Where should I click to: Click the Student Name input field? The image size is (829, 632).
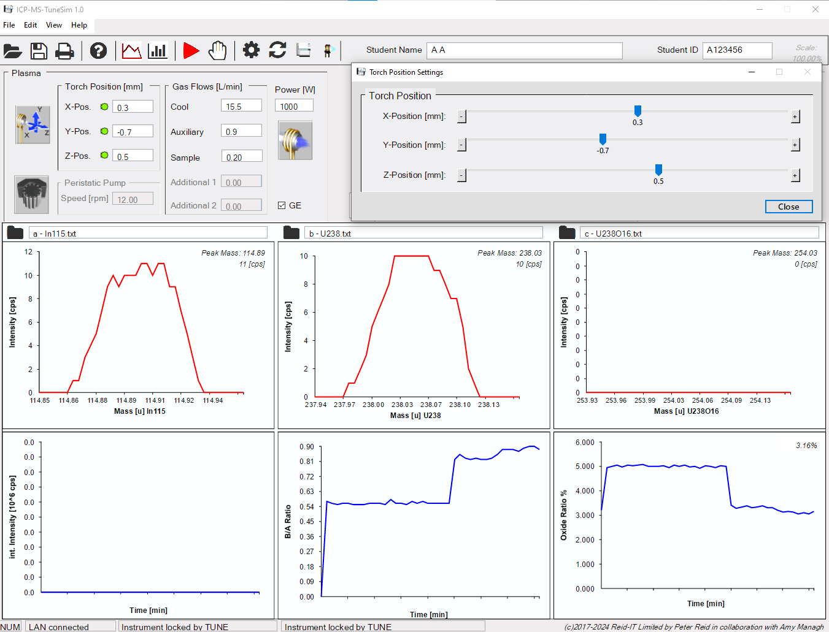525,50
